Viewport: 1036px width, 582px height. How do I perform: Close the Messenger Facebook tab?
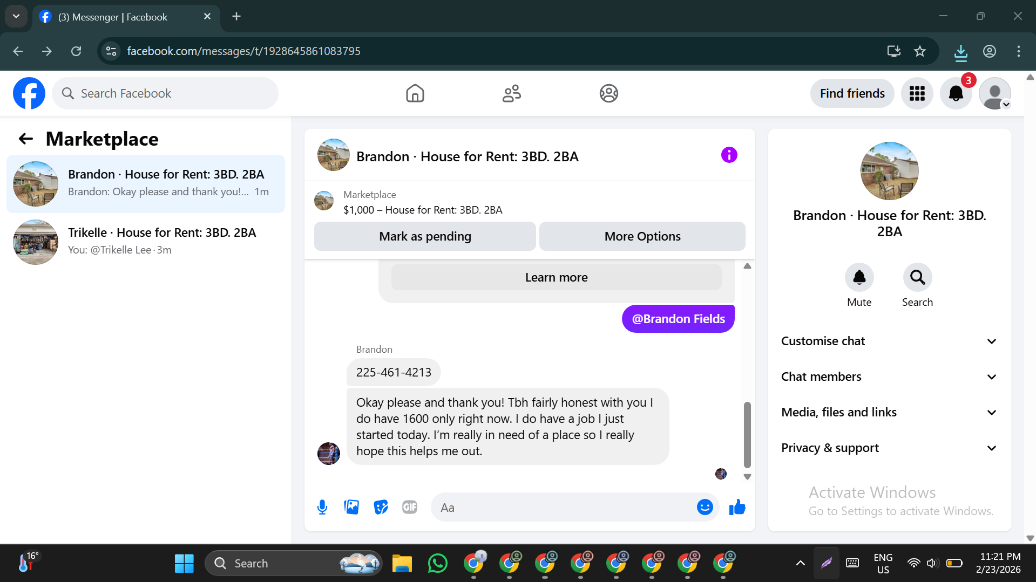click(x=207, y=17)
